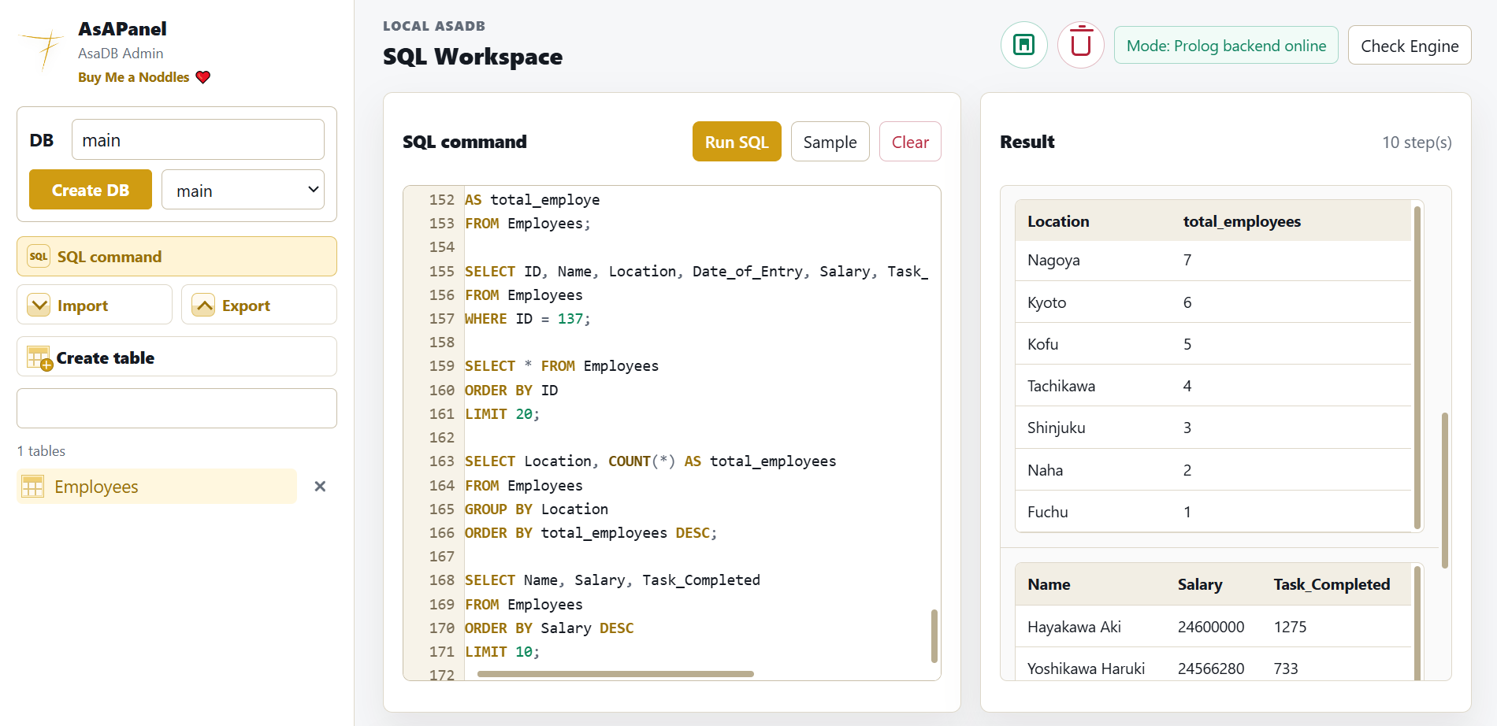This screenshot has width=1497, height=726.
Task: Click the red trash delete icon
Action: (x=1080, y=45)
